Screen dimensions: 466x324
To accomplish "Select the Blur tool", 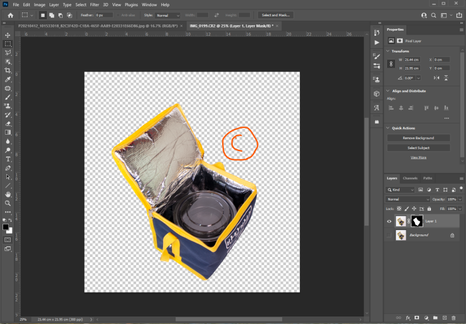I will 8,142.
